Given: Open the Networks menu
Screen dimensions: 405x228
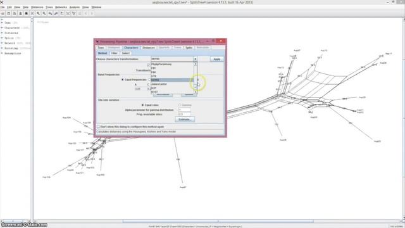Looking at the screenshot, I should 61,7.
